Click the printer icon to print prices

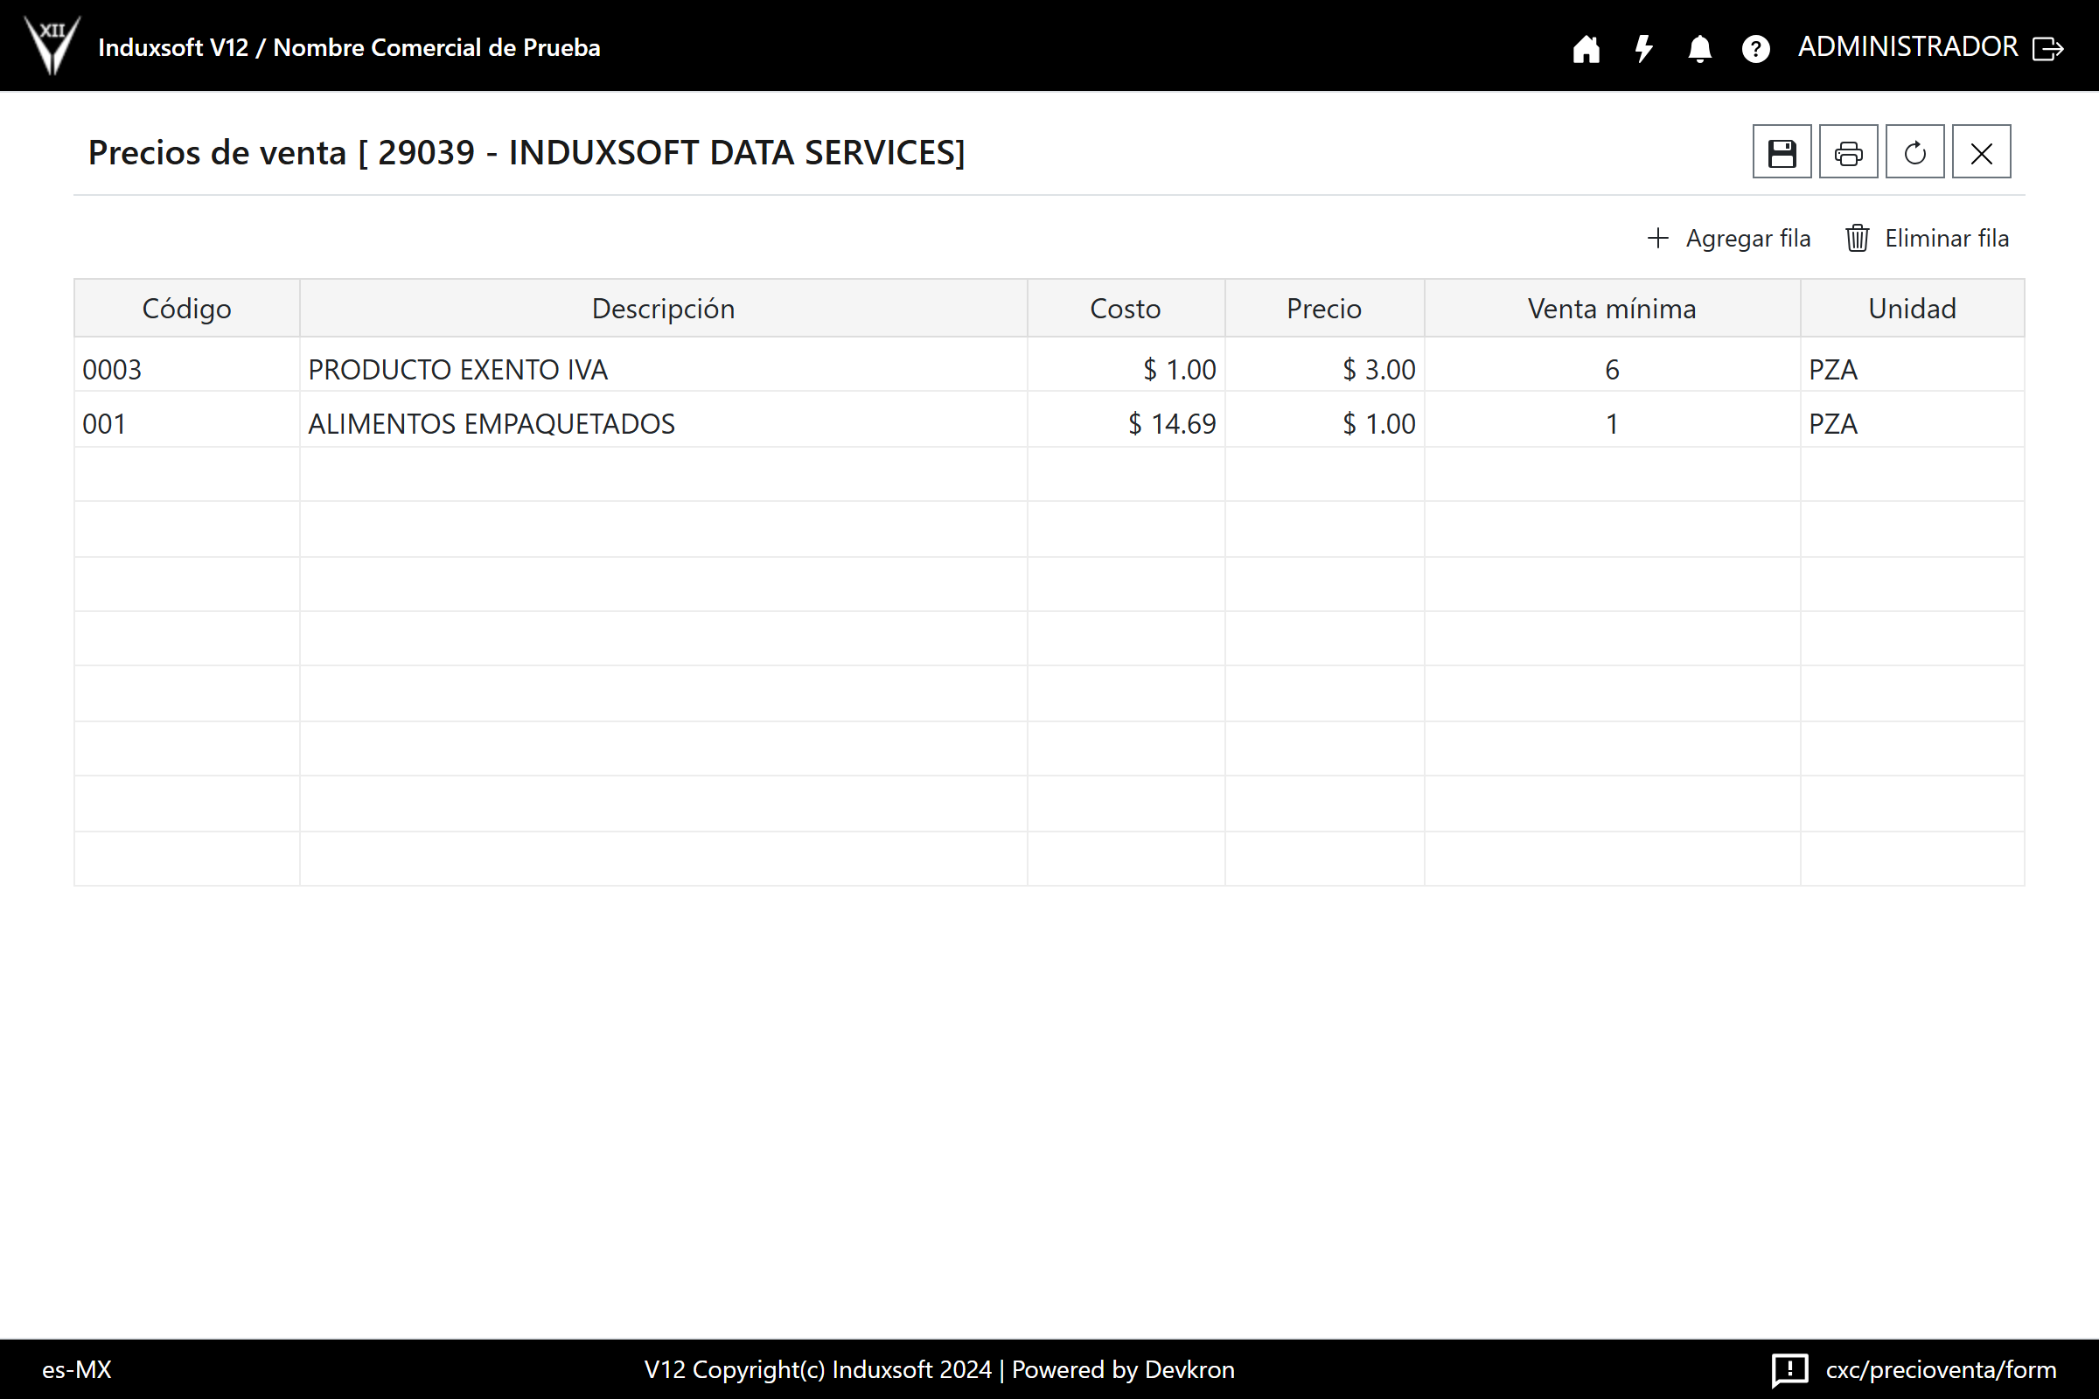click(1847, 152)
